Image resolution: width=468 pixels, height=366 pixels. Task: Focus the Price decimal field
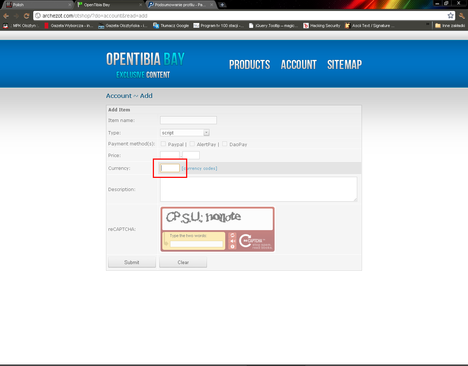click(x=191, y=155)
